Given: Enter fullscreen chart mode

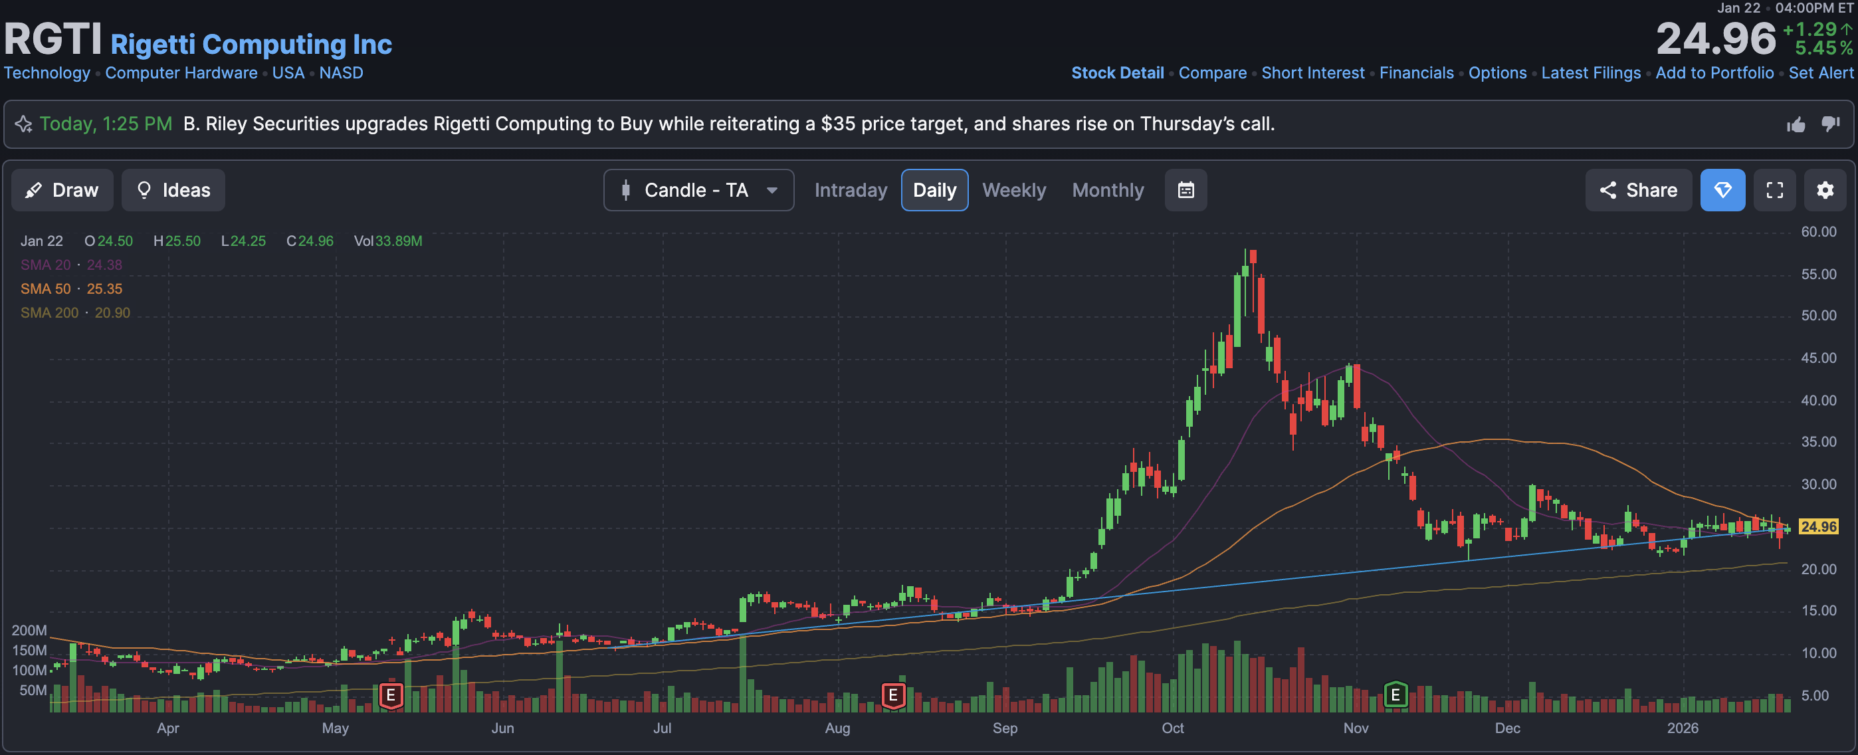Looking at the screenshot, I should click(1774, 190).
